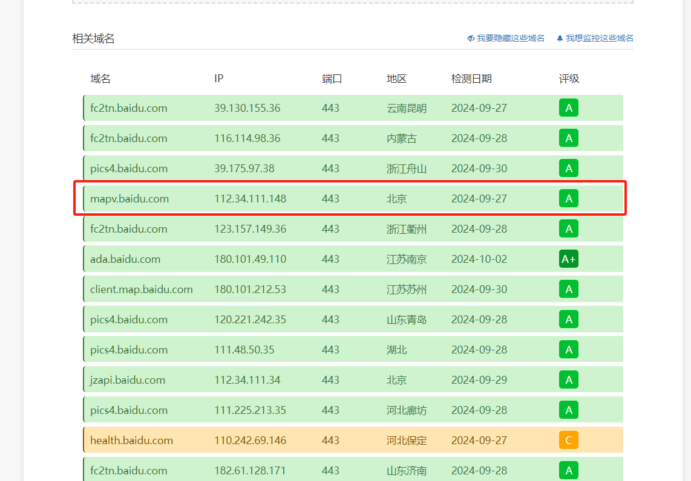Click the A rating badge for mapv.baidu.com

569,198
